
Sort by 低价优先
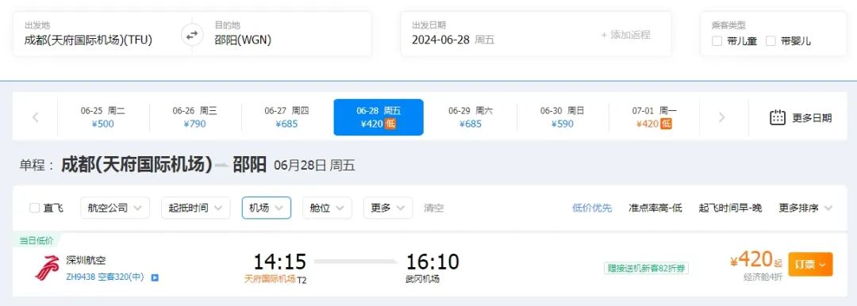(x=592, y=208)
